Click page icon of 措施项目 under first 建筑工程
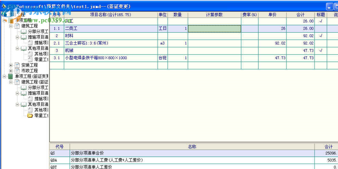Screen dimensions: 338x169 pyautogui.click(x=30, y=43)
